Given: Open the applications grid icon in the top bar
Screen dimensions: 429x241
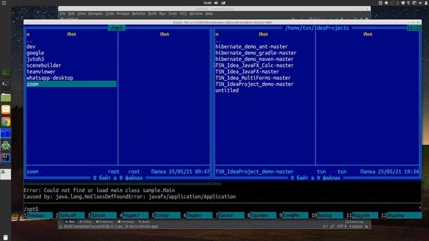Looking at the screenshot, I should (x=4, y=3).
